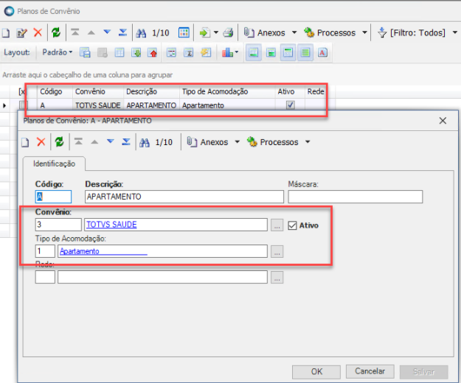
Task: Click the greyed layout icon in layout bar
Action: pyautogui.click(x=103, y=53)
